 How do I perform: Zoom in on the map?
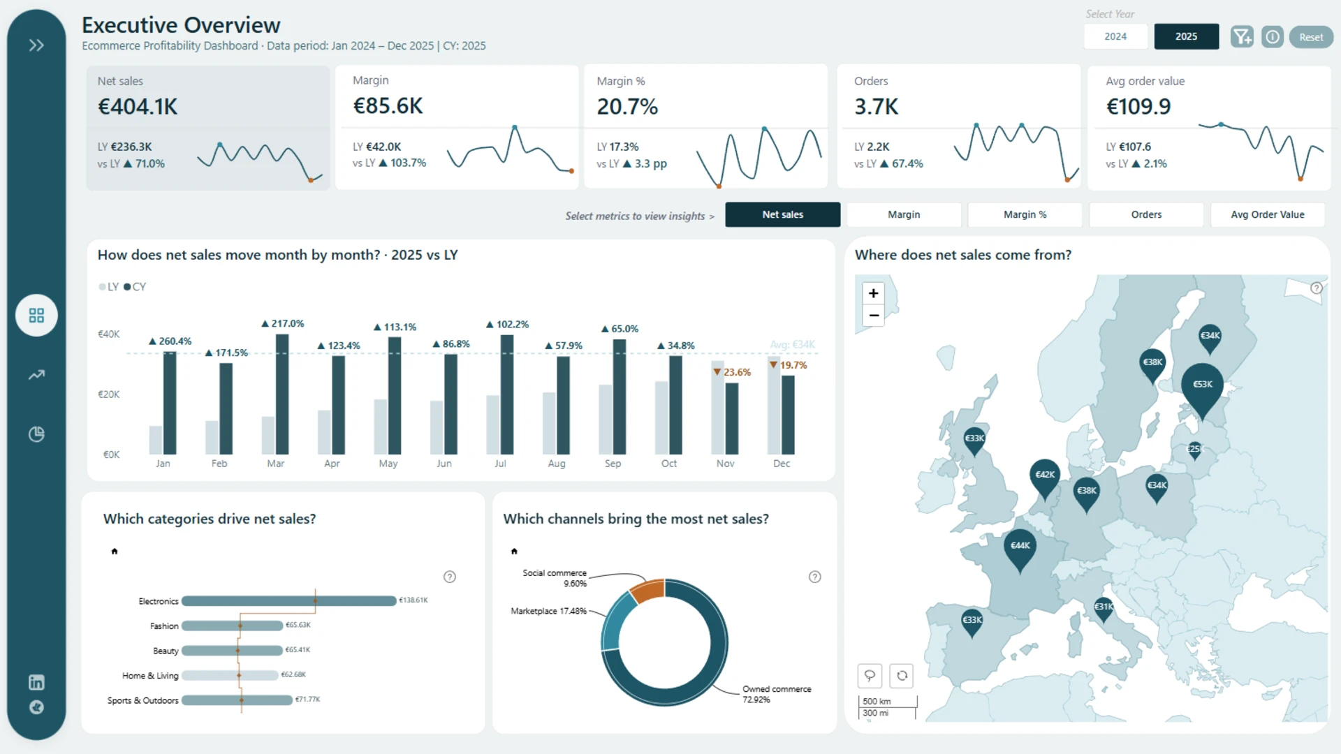coord(873,293)
